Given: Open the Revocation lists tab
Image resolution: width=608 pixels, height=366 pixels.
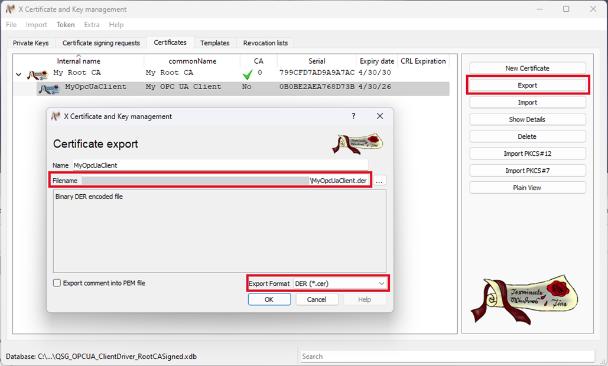Looking at the screenshot, I should 266,43.
